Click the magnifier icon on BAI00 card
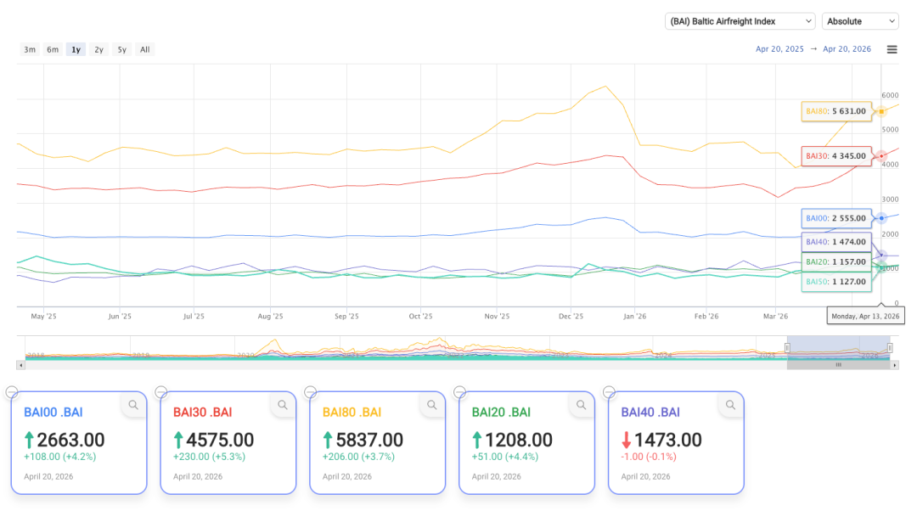 pyautogui.click(x=133, y=406)
